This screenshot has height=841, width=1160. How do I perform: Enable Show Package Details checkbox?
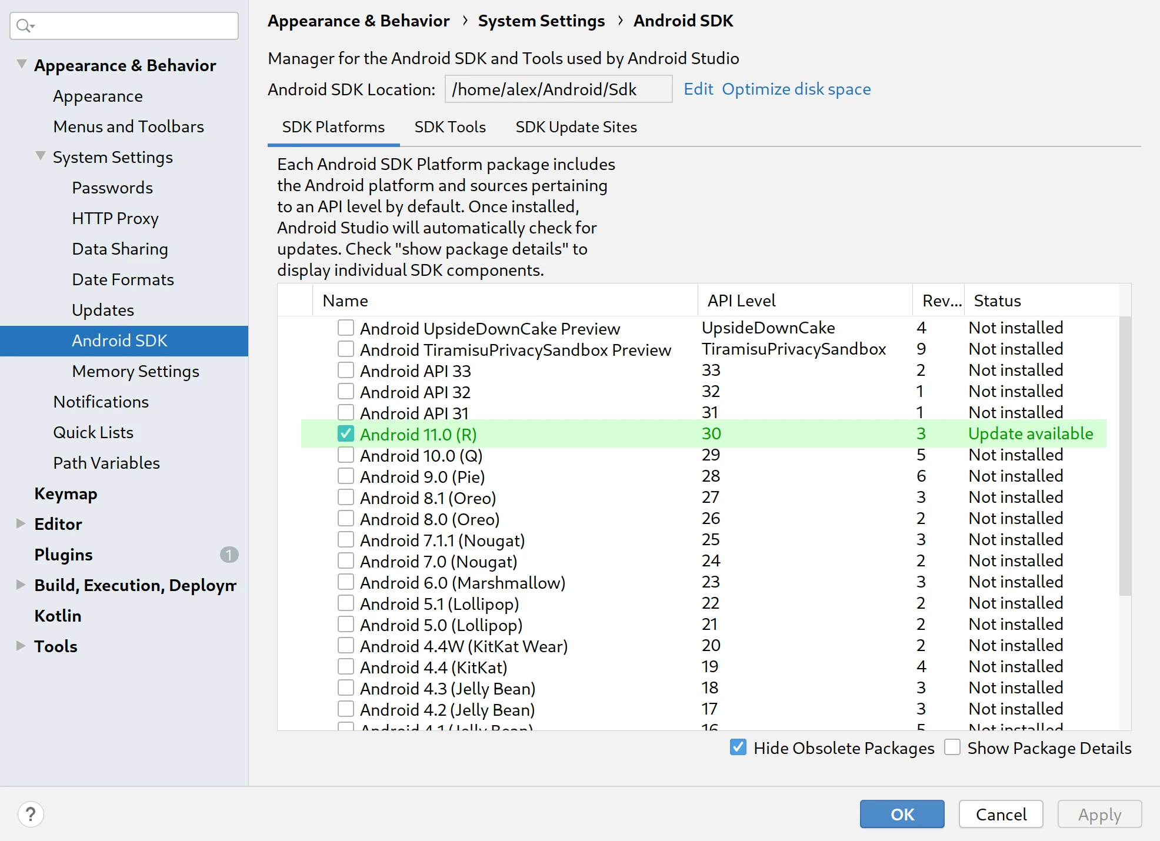[x=952, y=747]
